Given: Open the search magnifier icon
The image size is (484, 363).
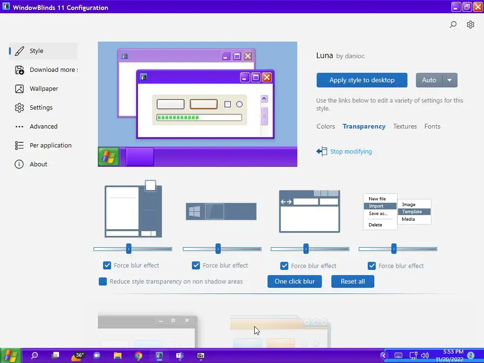Looking at the screenshot, I should pos(453,25).
